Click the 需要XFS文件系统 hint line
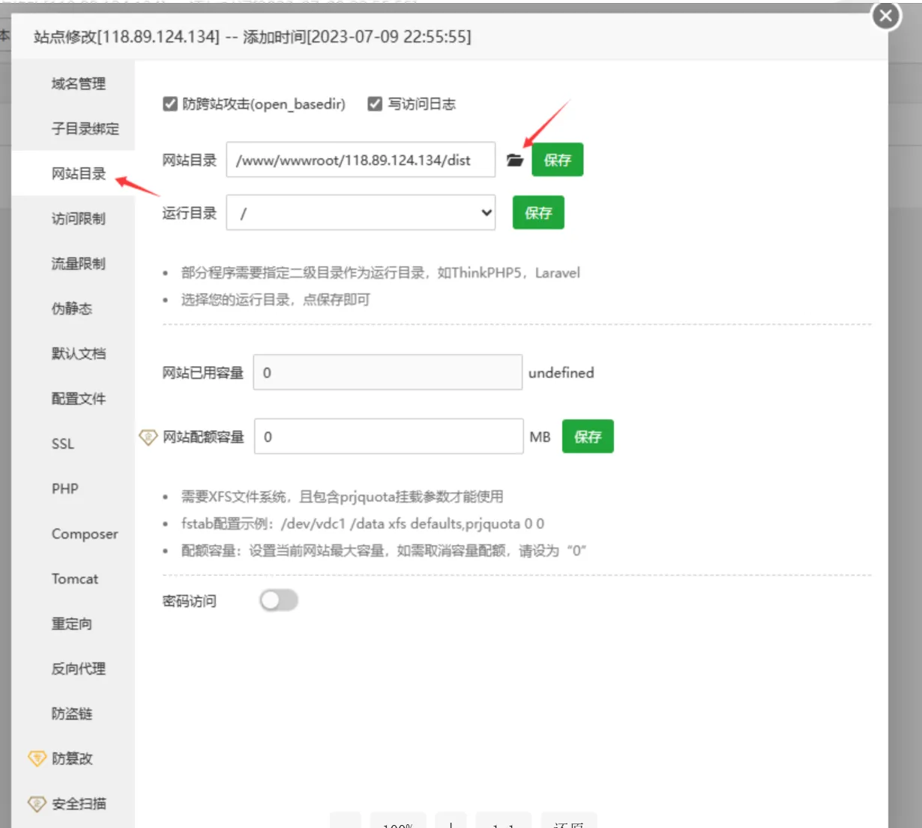922x828 pixels. 342,496
